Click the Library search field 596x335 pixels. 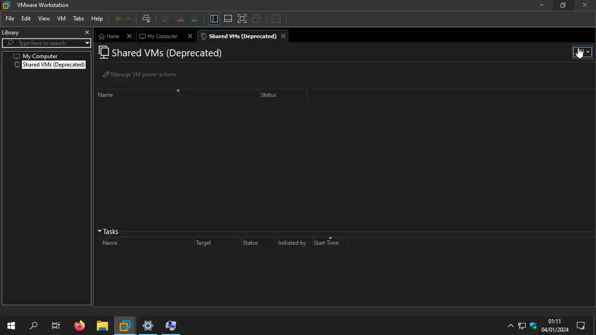[47, 43]
